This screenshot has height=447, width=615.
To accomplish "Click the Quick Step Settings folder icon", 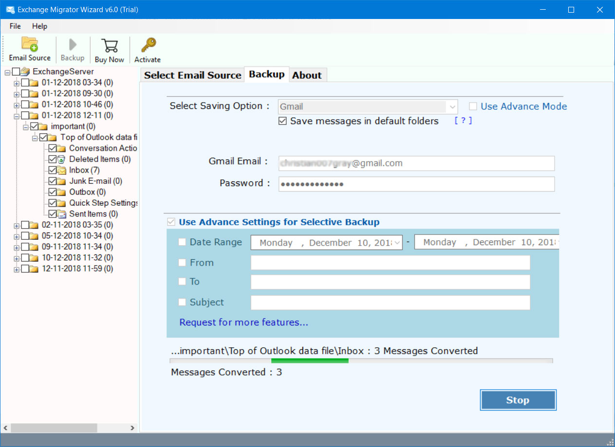I will [61, 203].
